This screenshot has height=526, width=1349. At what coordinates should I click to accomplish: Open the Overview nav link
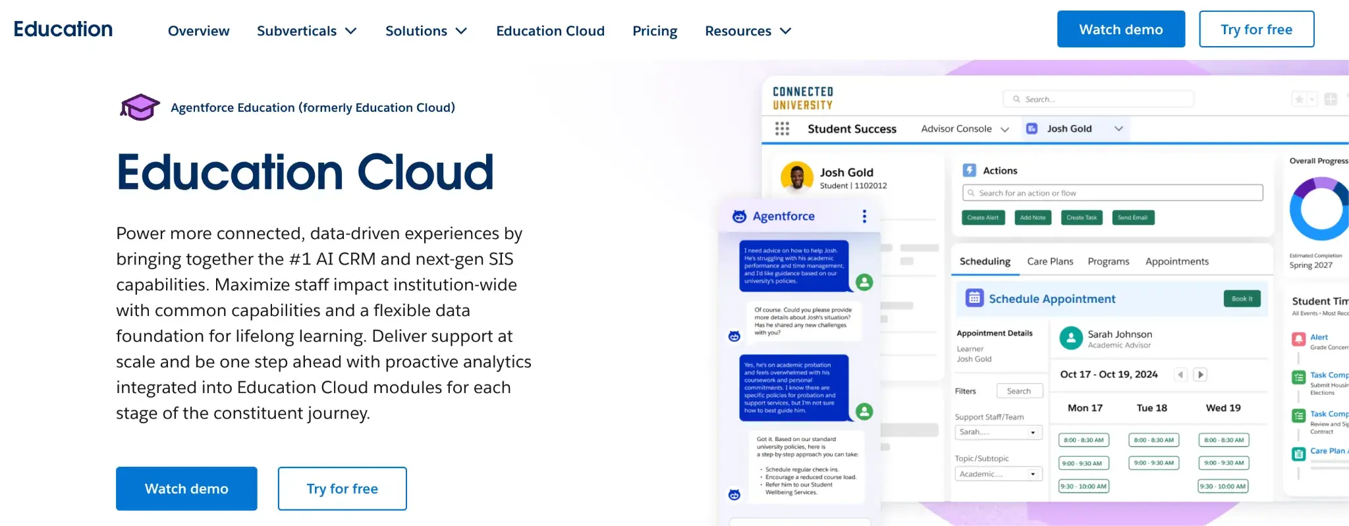198,31
